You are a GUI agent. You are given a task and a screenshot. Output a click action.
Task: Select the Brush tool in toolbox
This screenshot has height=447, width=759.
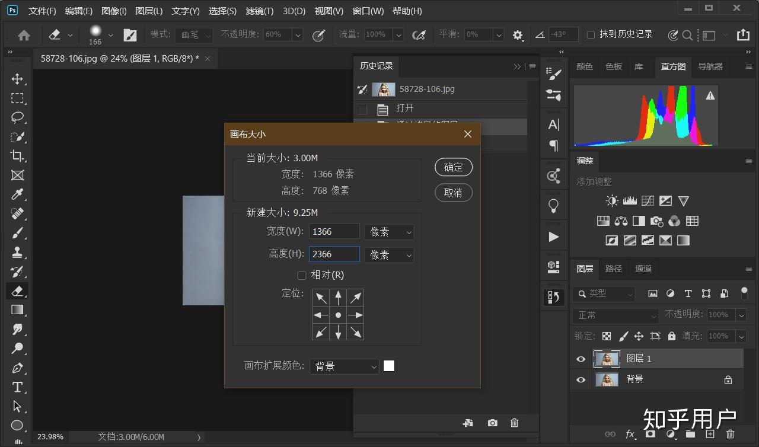click(17, 233)
